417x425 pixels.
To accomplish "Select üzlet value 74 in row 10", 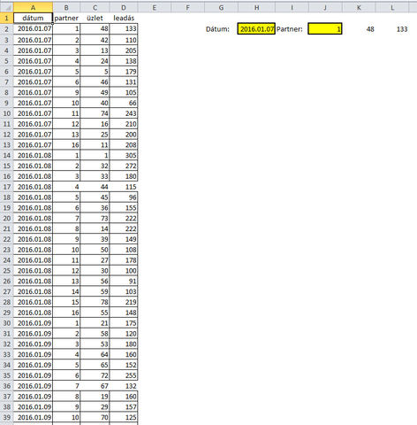I will 95,113.
